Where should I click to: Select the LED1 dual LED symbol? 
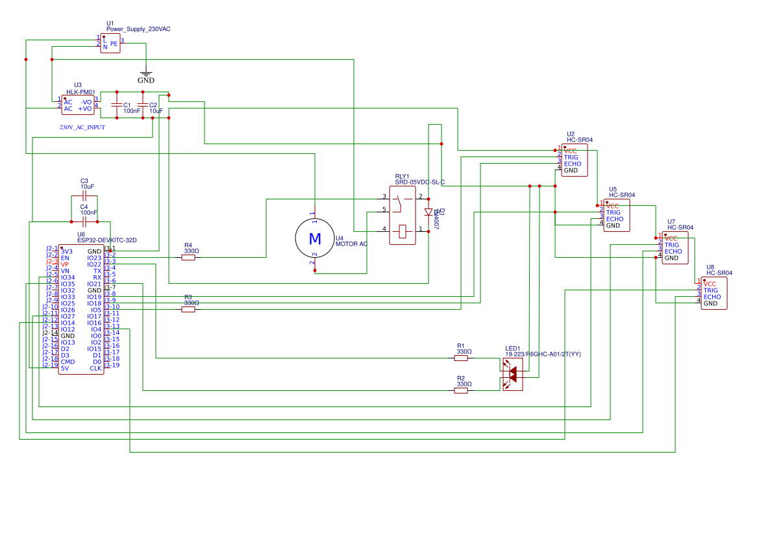coord(513,374)
